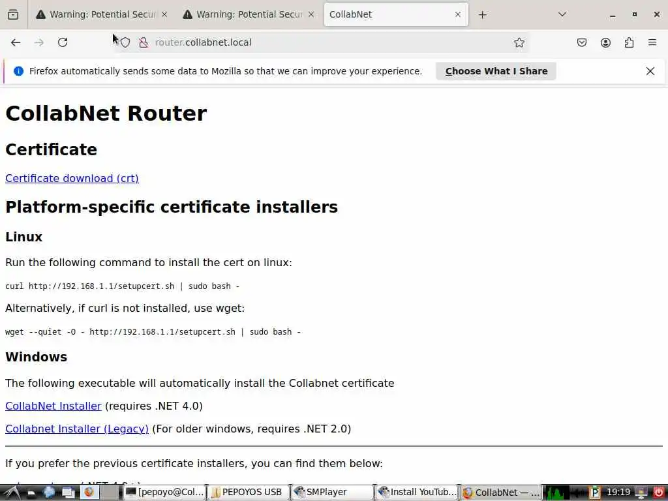
Task: Click the red power button icon
Action: [658, 493]
